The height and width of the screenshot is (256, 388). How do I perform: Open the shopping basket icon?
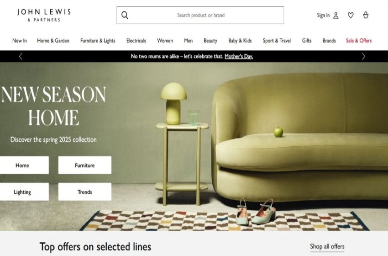(366, 16)
